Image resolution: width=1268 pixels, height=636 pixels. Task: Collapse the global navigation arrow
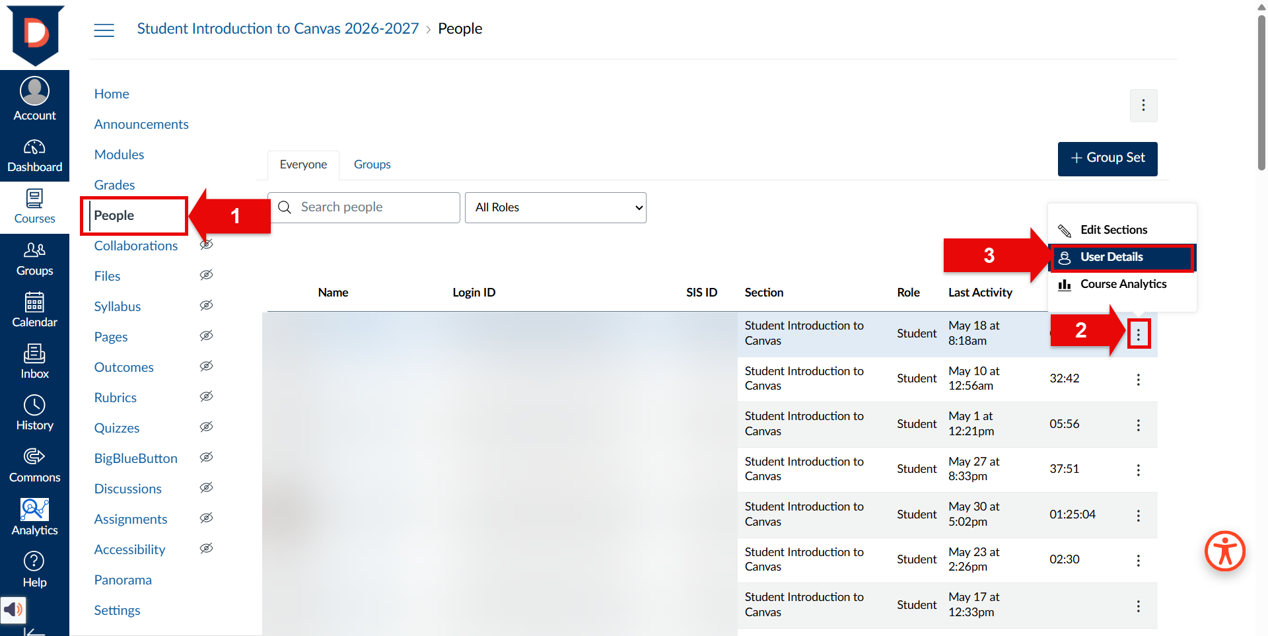pos(34,631)
